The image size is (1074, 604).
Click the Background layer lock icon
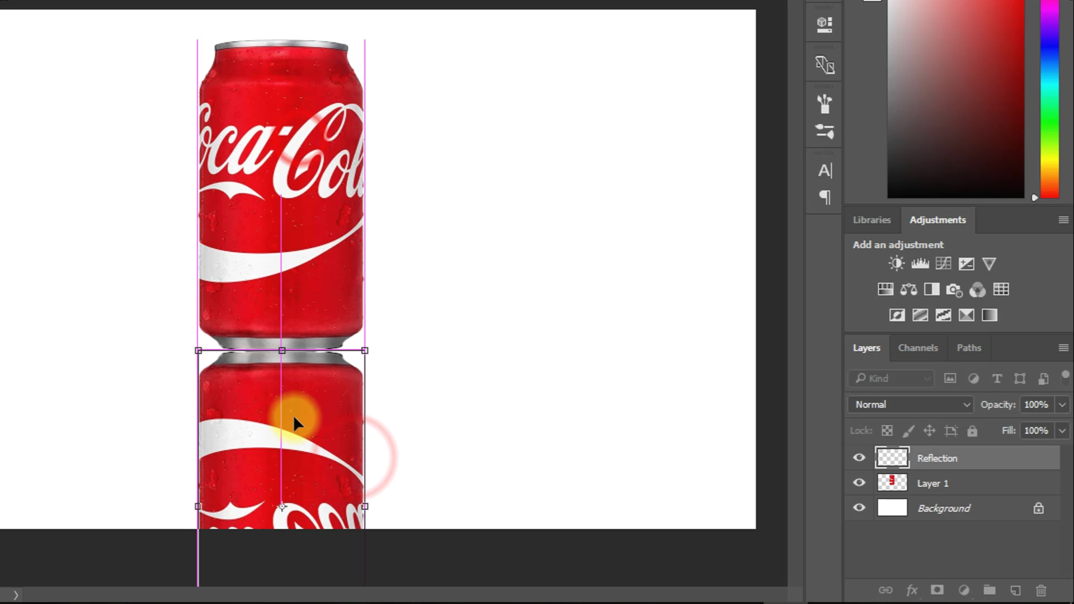[x=1039, y=508]
